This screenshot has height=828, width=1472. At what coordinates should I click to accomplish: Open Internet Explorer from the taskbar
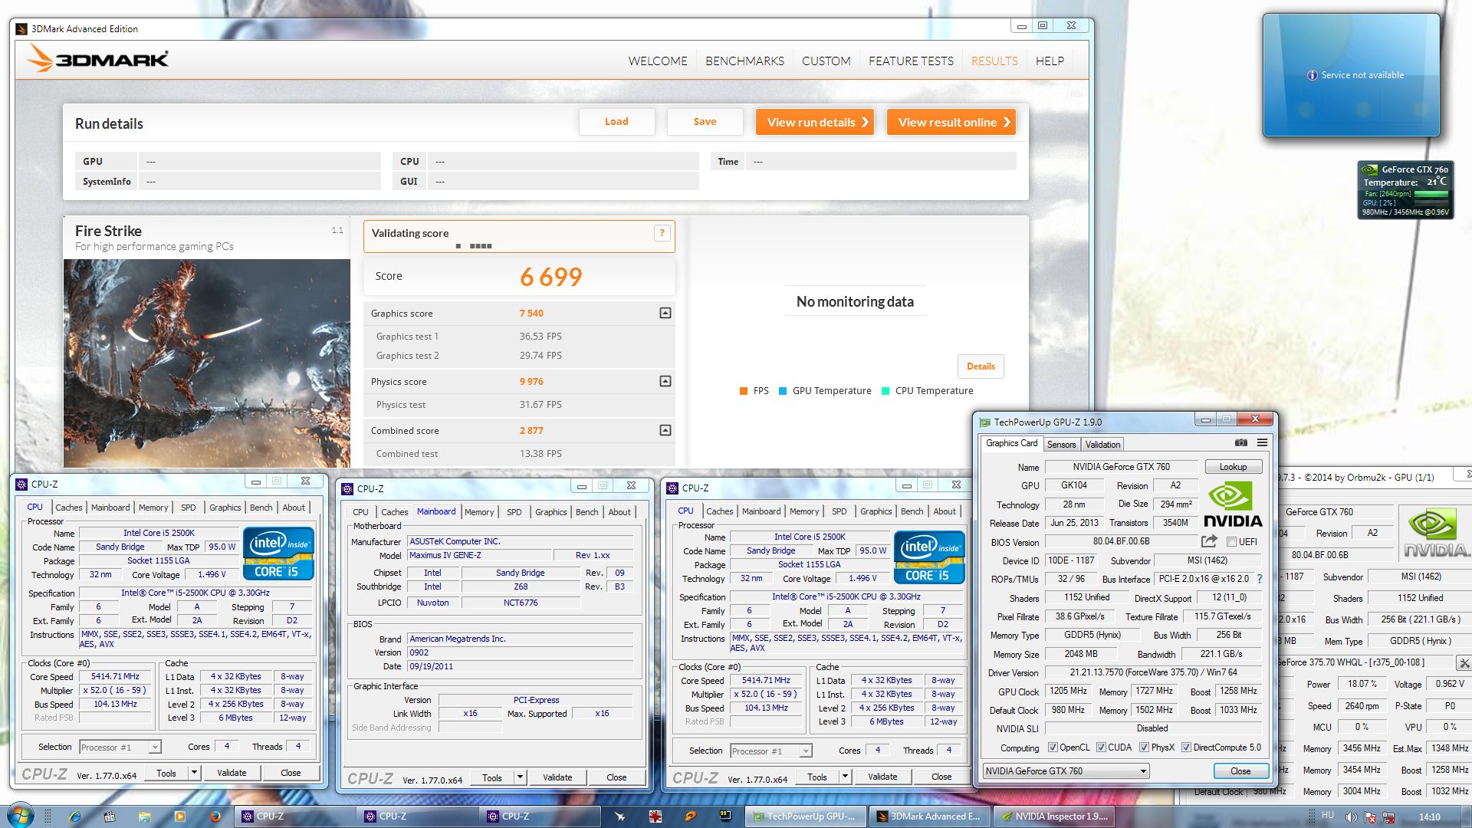coord(75,816)
